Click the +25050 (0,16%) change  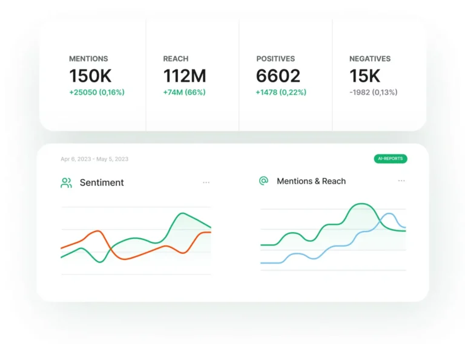pyautogui.click(x=97, y=92)
